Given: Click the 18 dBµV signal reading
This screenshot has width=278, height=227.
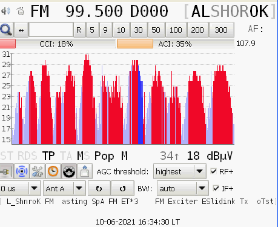Looking at the screenshot, I should [210, 156].
